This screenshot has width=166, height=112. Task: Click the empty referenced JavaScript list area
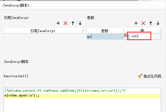pyautogui.click(x=43, y=44)
